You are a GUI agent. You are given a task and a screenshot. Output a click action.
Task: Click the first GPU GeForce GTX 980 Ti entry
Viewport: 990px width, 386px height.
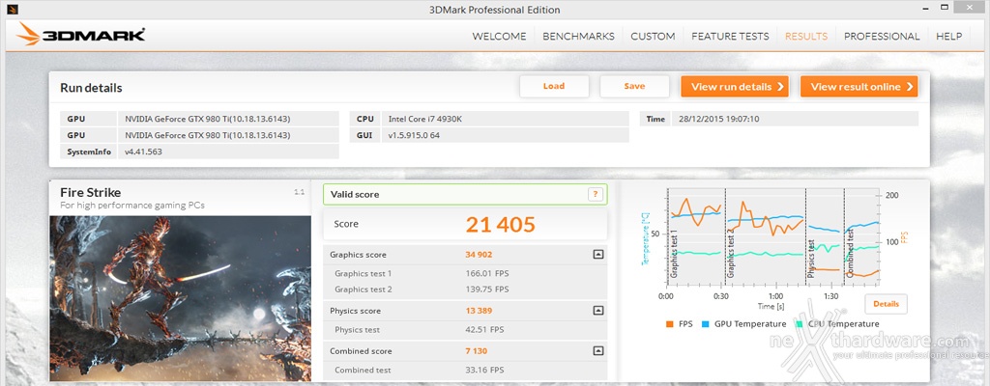pyautogui.click(x=207, y=119)
